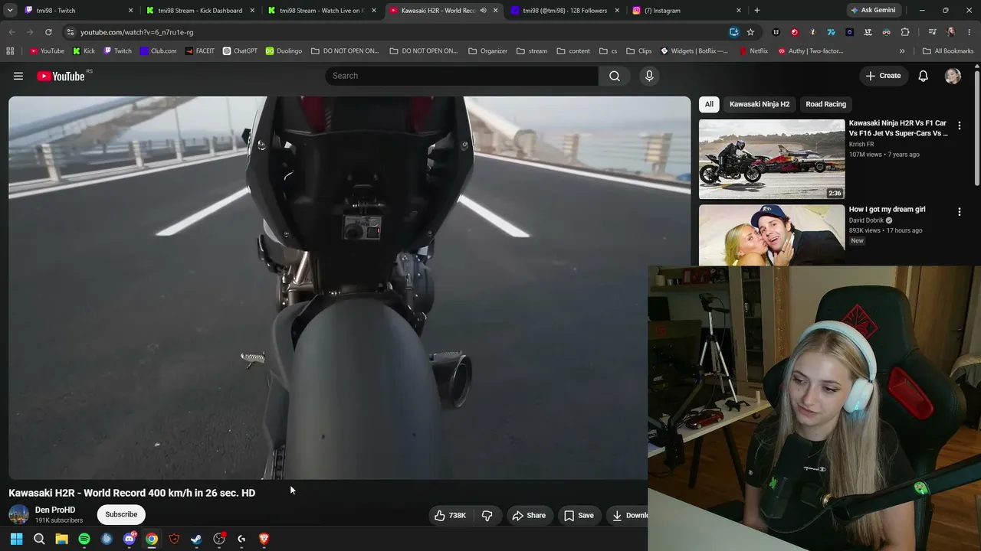Open the Clips bookmark folder

[639, 51]
